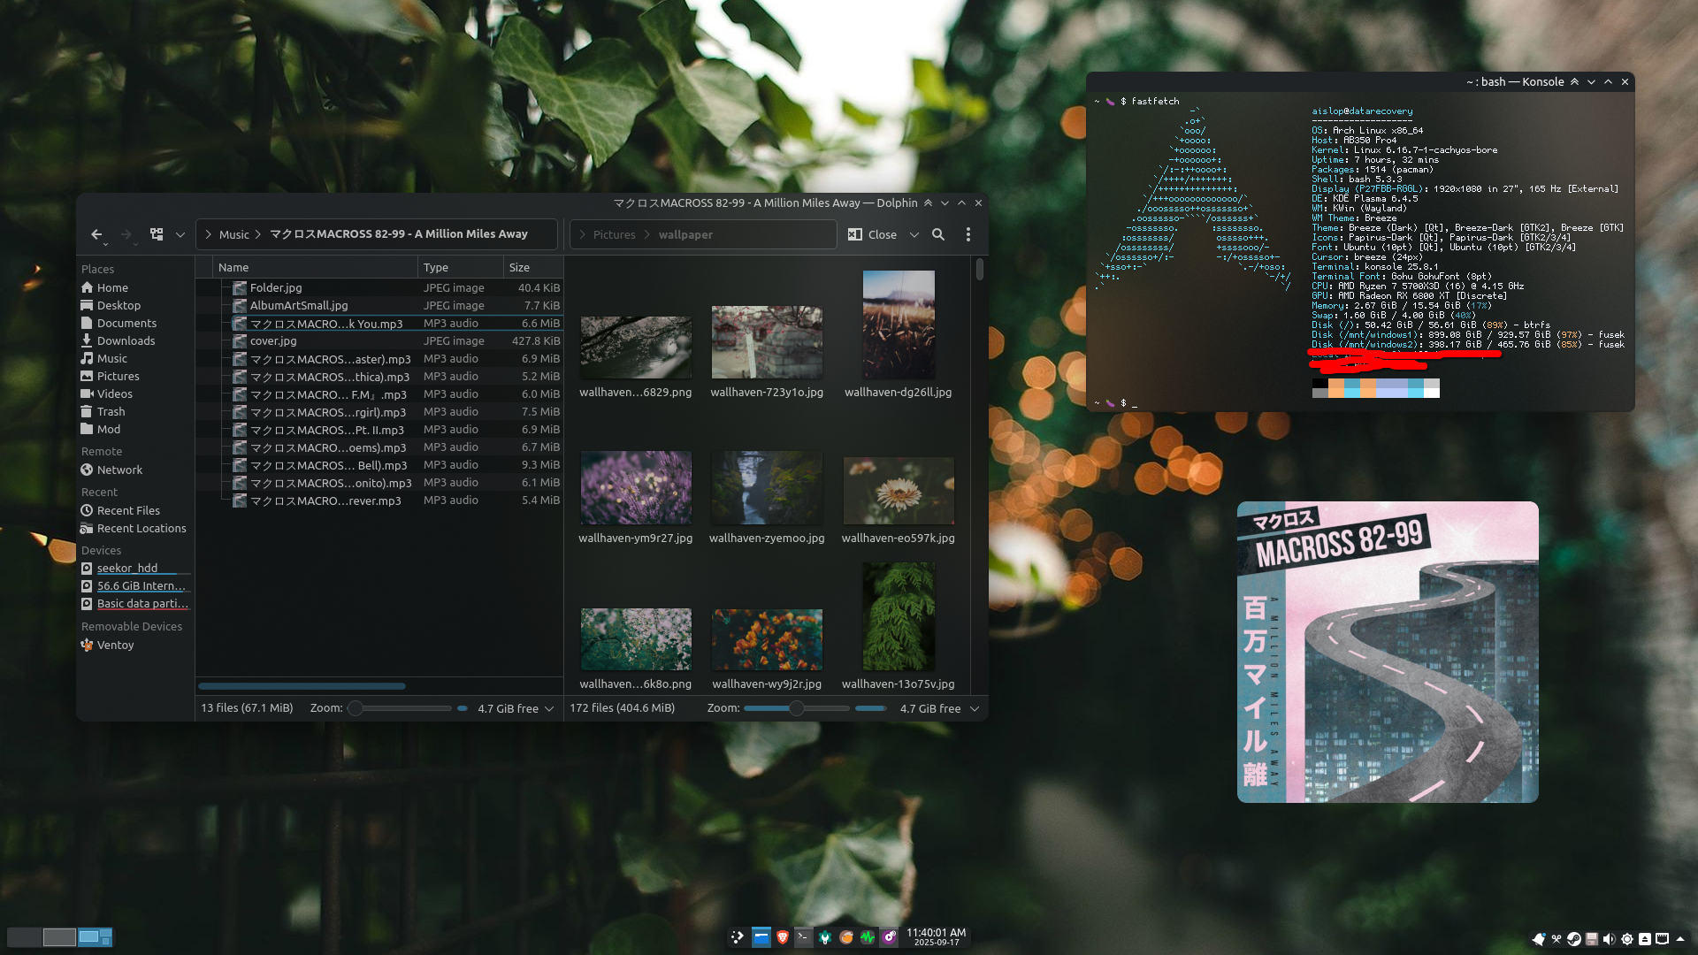The width and height of the screenshot is (1698, 955).
Task: Click Pictures in the right breadcrumb path
Action: (x=614, y=234)
